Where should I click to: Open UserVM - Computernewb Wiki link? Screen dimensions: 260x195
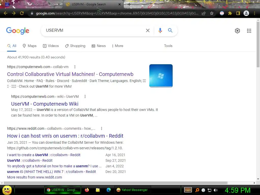[45, 104]
